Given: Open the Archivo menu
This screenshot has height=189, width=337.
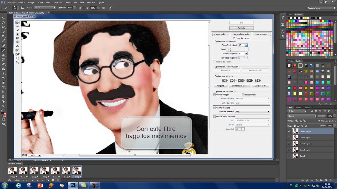Looking at the screenshot, I should [x=12, y=2].
